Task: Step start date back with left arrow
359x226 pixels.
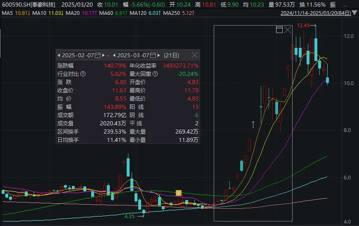Action: 59,55
